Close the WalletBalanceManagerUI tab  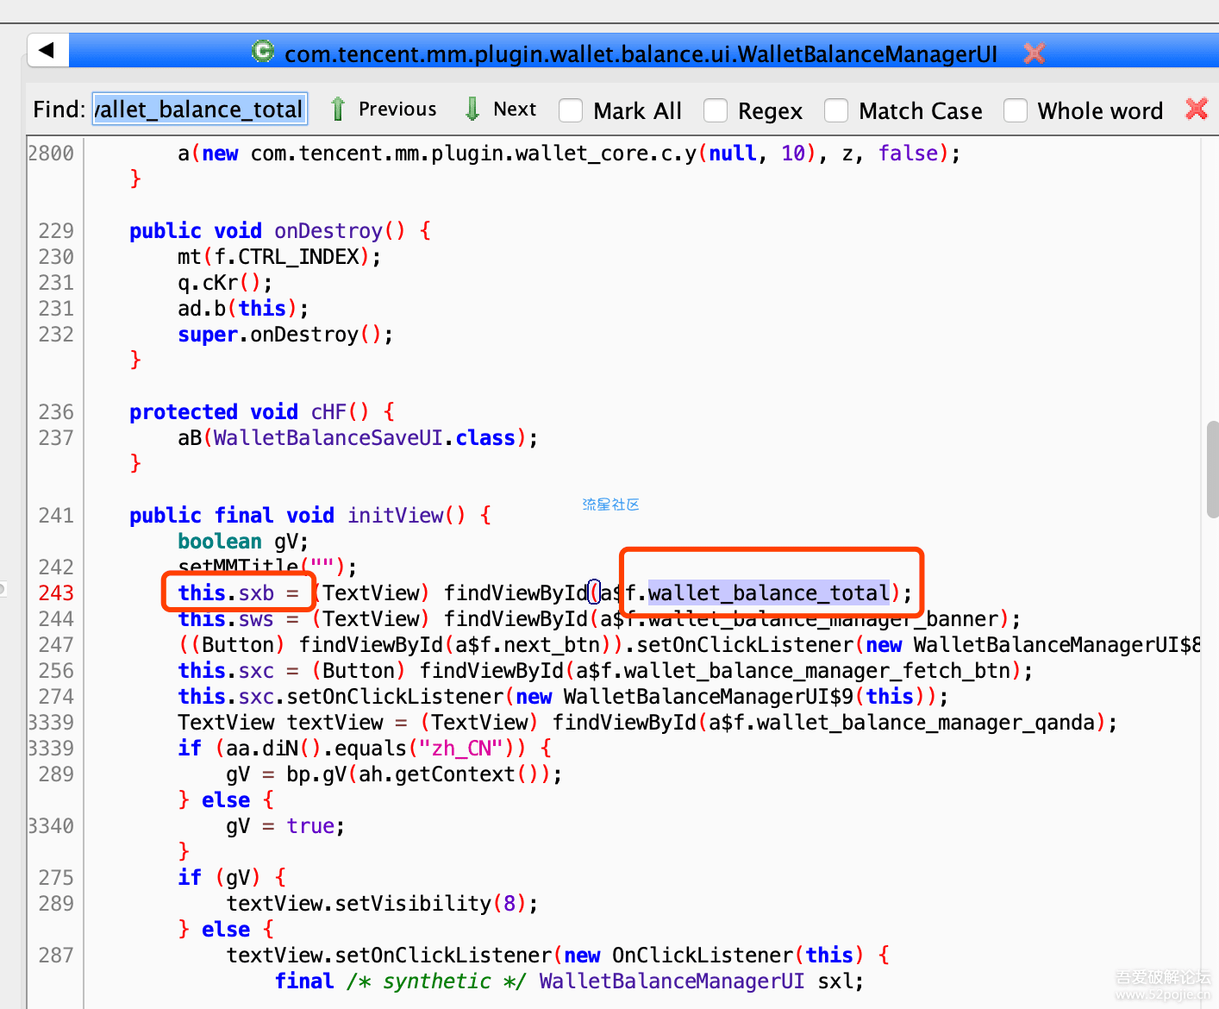[x=1035, y=53]
